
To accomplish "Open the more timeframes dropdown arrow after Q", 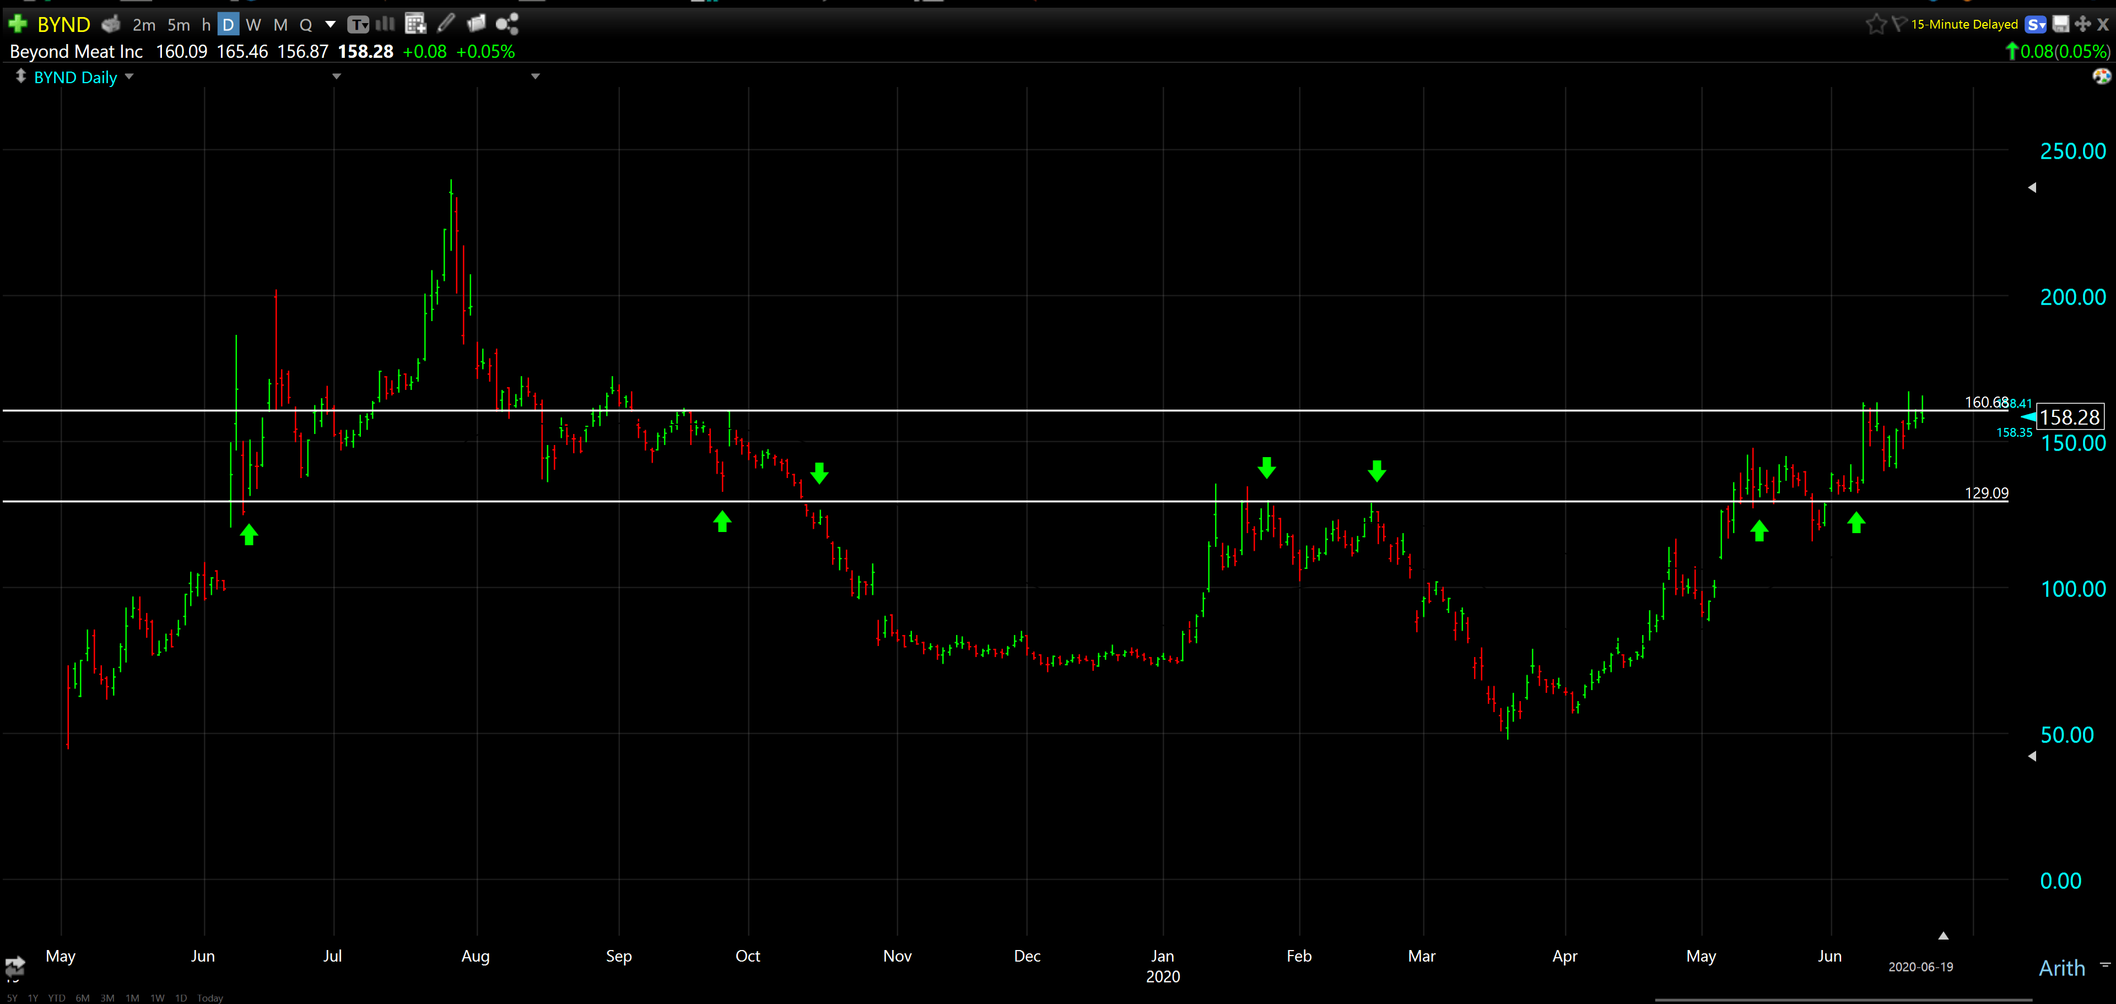I will tap(330, 25).
